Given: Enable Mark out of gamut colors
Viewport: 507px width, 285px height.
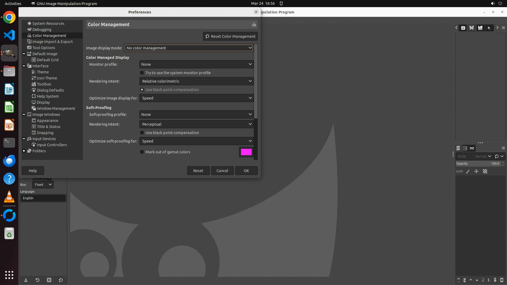Looking at the screenshot, I should [142, 152].
